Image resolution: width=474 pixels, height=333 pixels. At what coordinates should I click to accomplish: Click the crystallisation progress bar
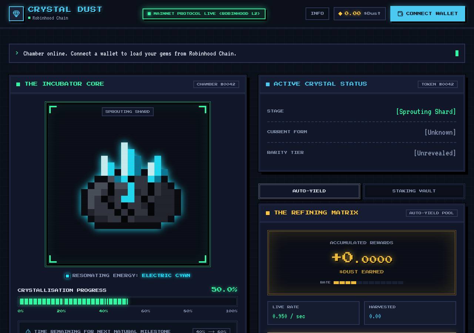click(x=127, y=302)
